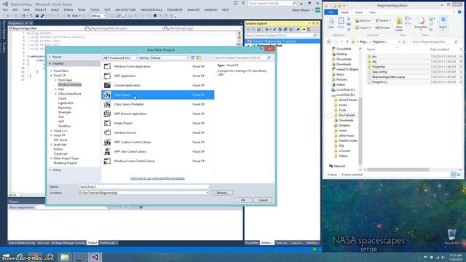Image resolution: width=466 pixels, height=262 pixels.
Task: Expand the Store Apps tree node
Action: (x=56, y=80)
